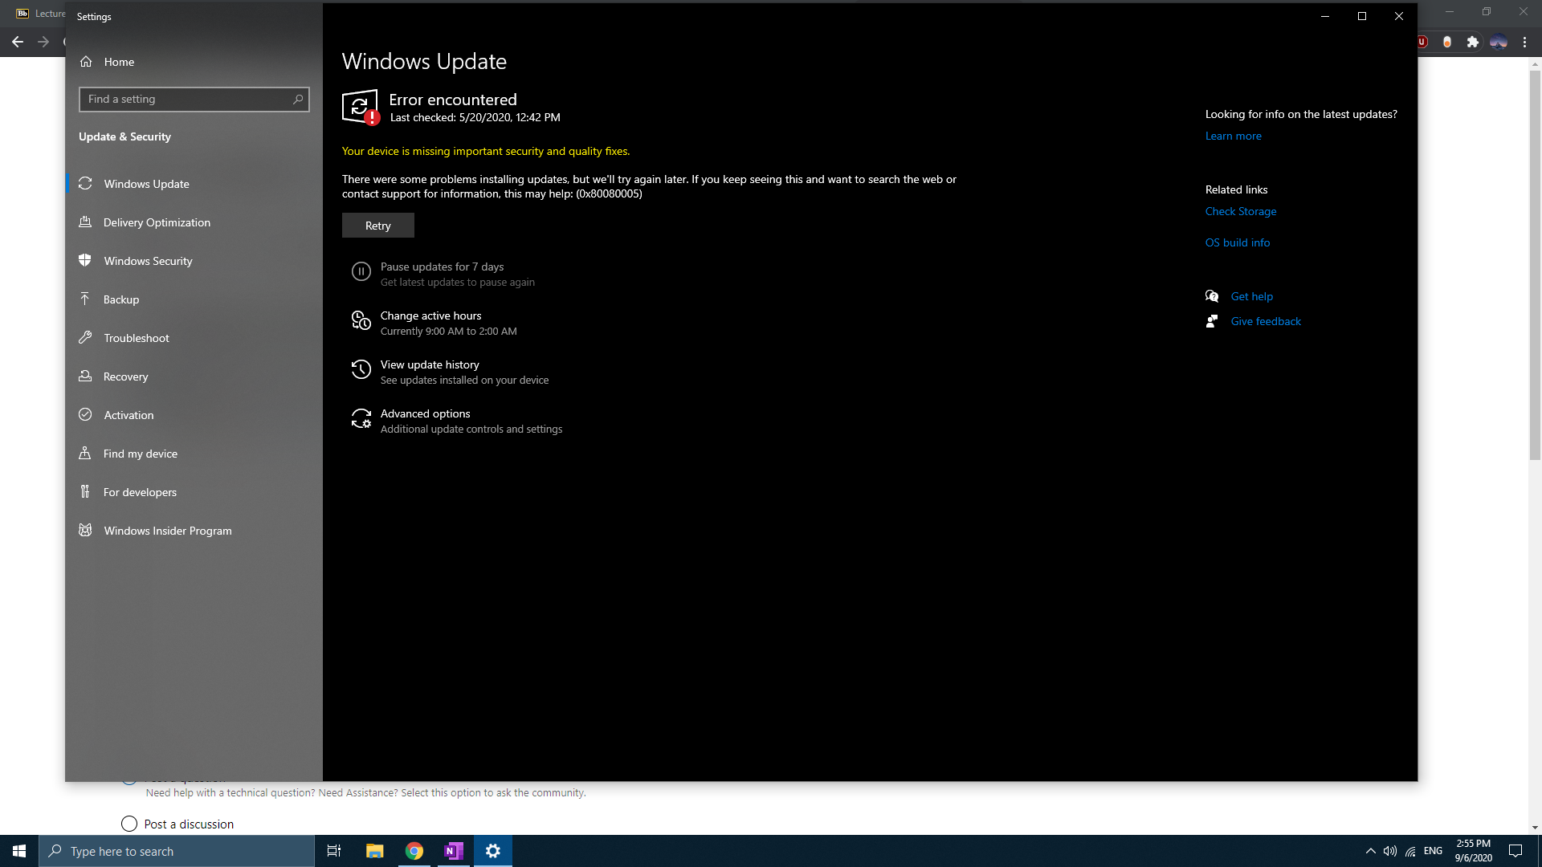Click the For developers icon
Viewport: 1542px width, 867px height.
(85, 492)
